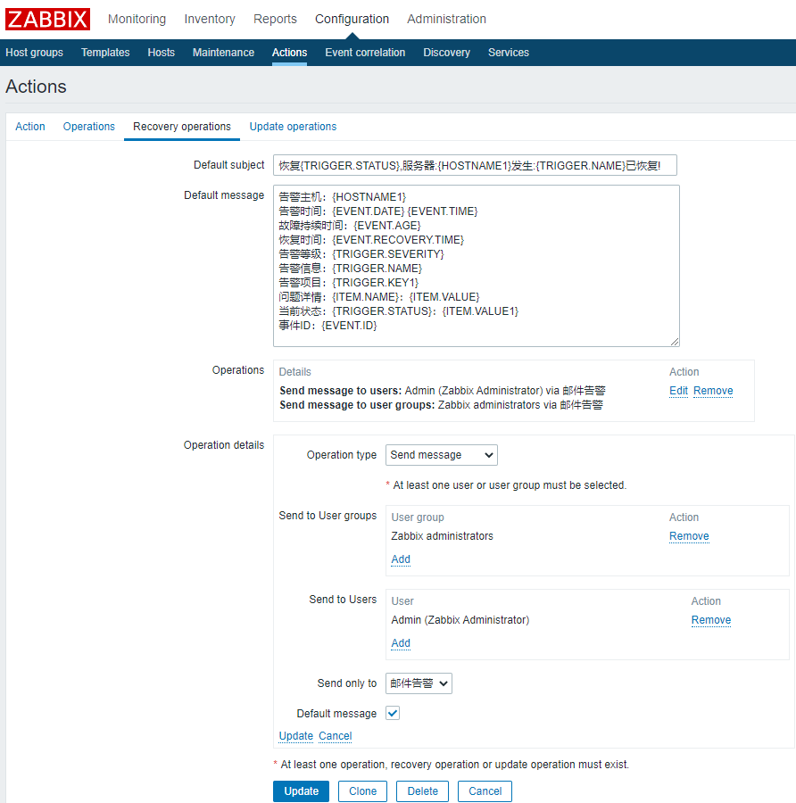Open the Configuration menu
The height and width of the screenshot is (803, 796).
(352, 19)
